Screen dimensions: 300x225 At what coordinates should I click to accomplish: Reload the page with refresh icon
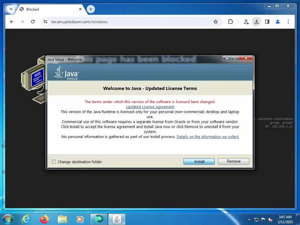(x=33, y=22)
